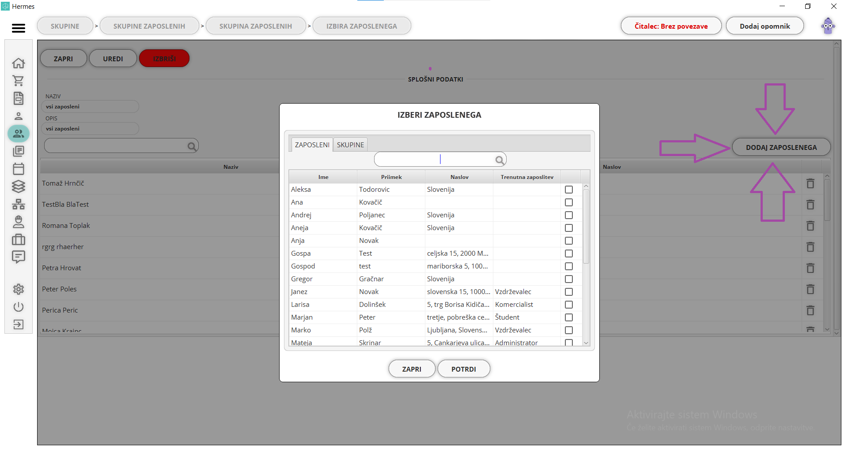Click the background list scroll-down arrow
The height and width of the screenshot is (451, 848).
point(827,329)
